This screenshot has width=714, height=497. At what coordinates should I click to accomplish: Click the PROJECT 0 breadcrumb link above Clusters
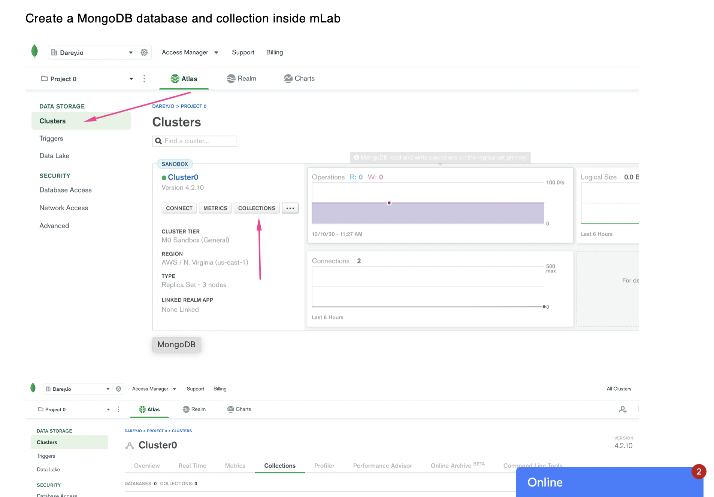point(194,106)
